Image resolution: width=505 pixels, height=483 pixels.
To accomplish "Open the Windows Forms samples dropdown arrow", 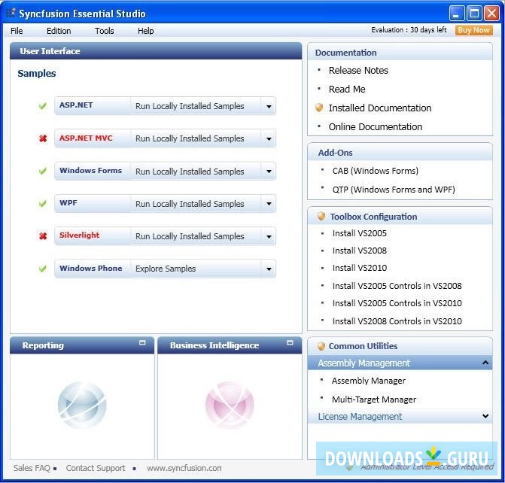I will coord(269,172).
